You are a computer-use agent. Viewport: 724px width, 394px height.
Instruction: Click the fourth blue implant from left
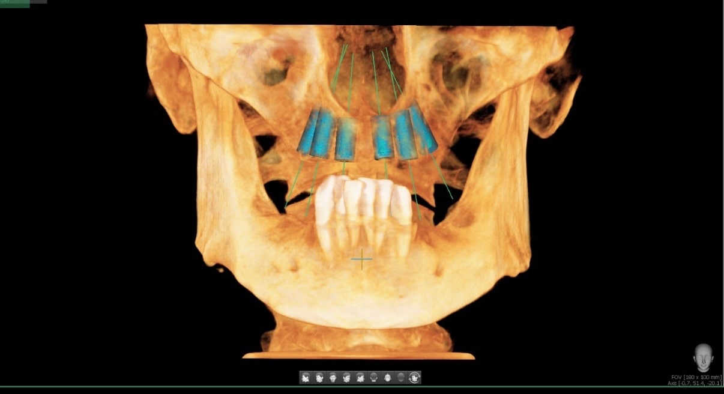[382, 138]
